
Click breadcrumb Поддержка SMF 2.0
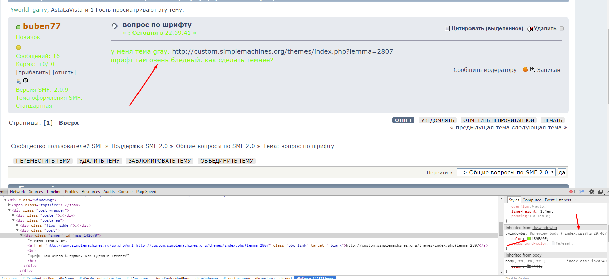click(140, 146)
